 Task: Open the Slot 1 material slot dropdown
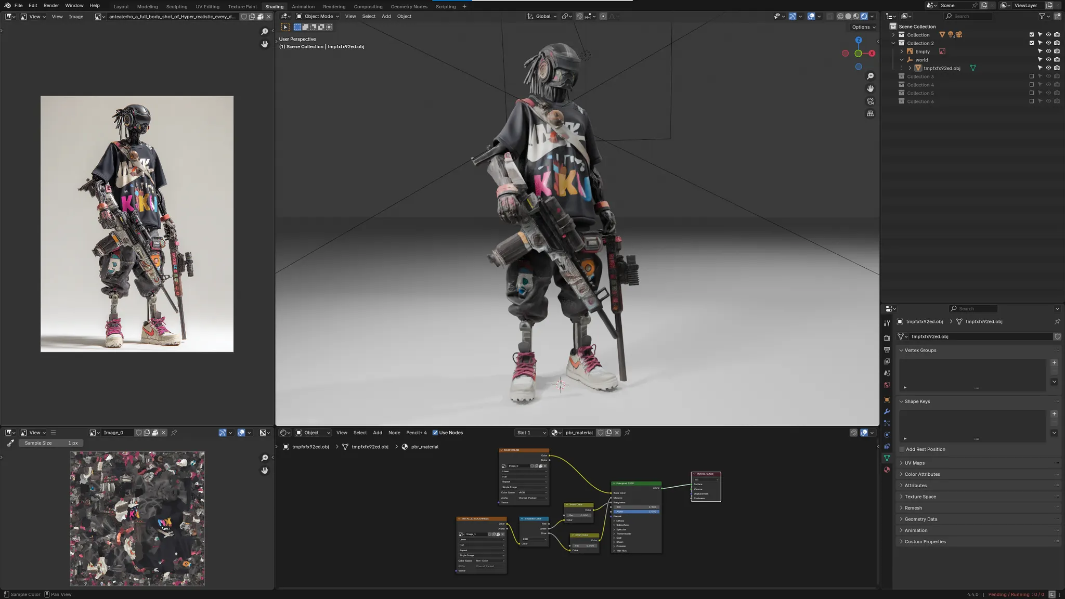530,433
